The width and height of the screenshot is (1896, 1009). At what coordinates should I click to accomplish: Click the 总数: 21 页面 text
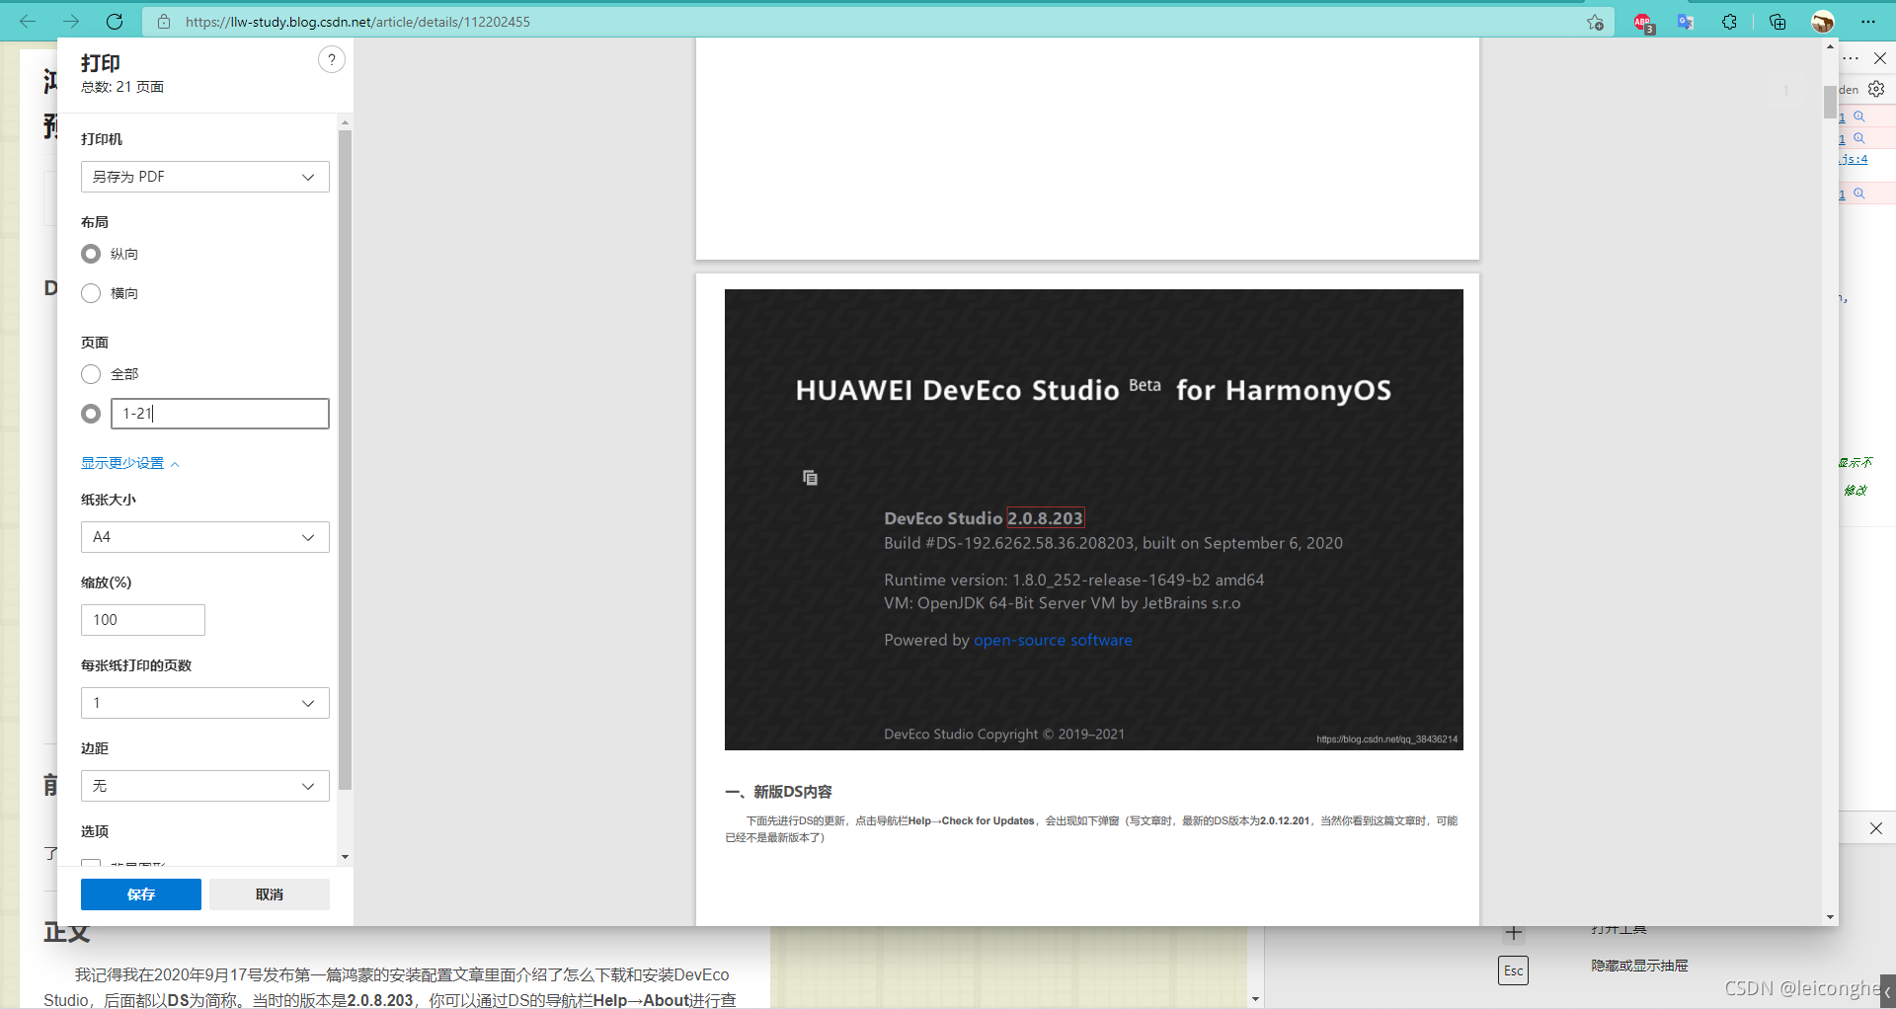click(122, 87)
